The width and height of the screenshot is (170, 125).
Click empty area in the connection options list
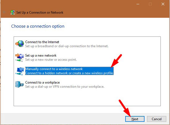(x=87, y=98)
